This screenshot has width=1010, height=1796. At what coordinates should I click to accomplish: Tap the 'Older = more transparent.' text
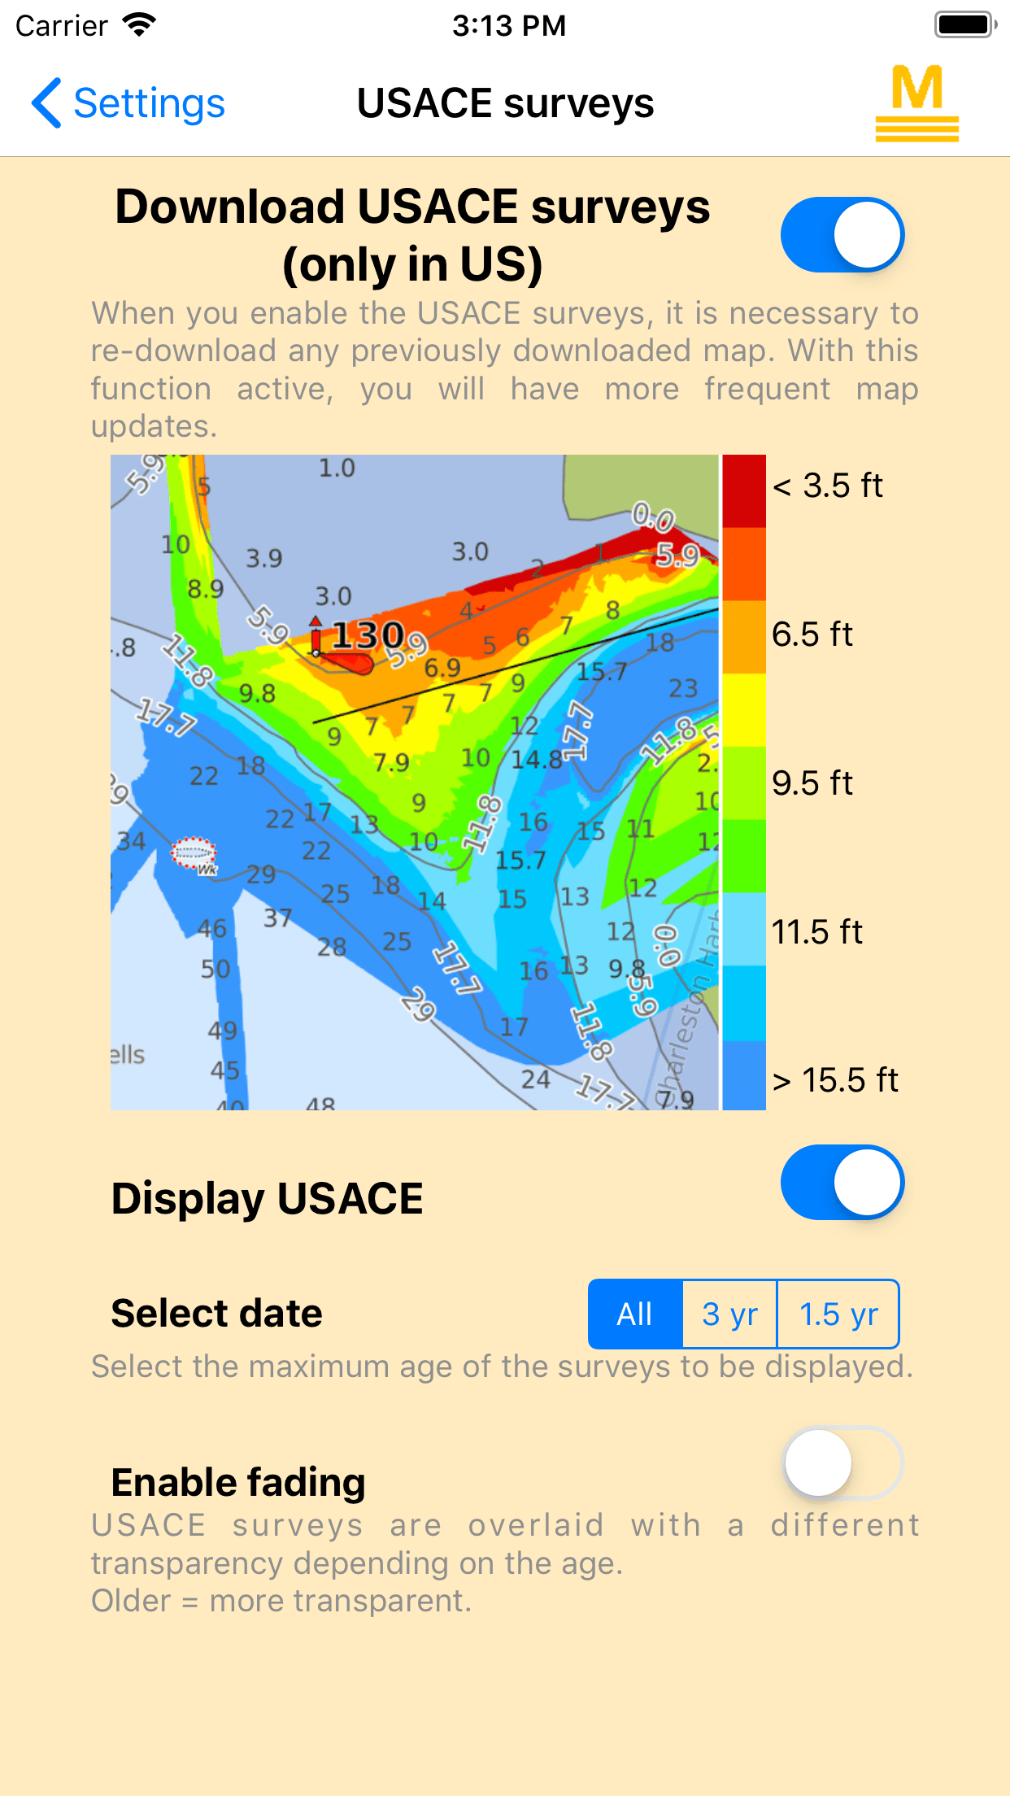coord(281,1601)
